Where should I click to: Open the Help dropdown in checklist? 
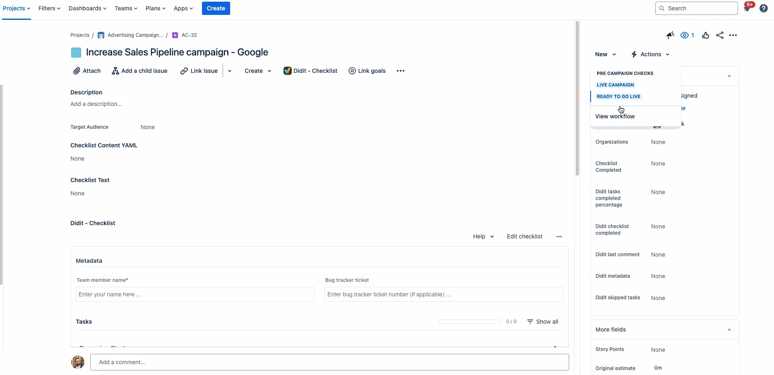coord(483,236)
